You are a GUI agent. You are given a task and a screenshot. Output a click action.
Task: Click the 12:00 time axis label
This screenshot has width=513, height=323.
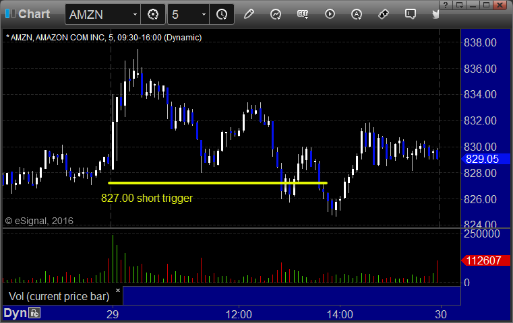point(239,314)
